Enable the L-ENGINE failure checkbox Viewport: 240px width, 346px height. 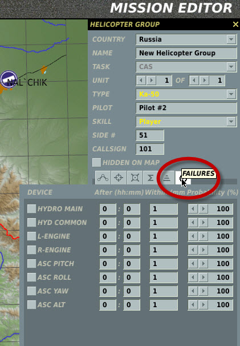coord(31,236)
